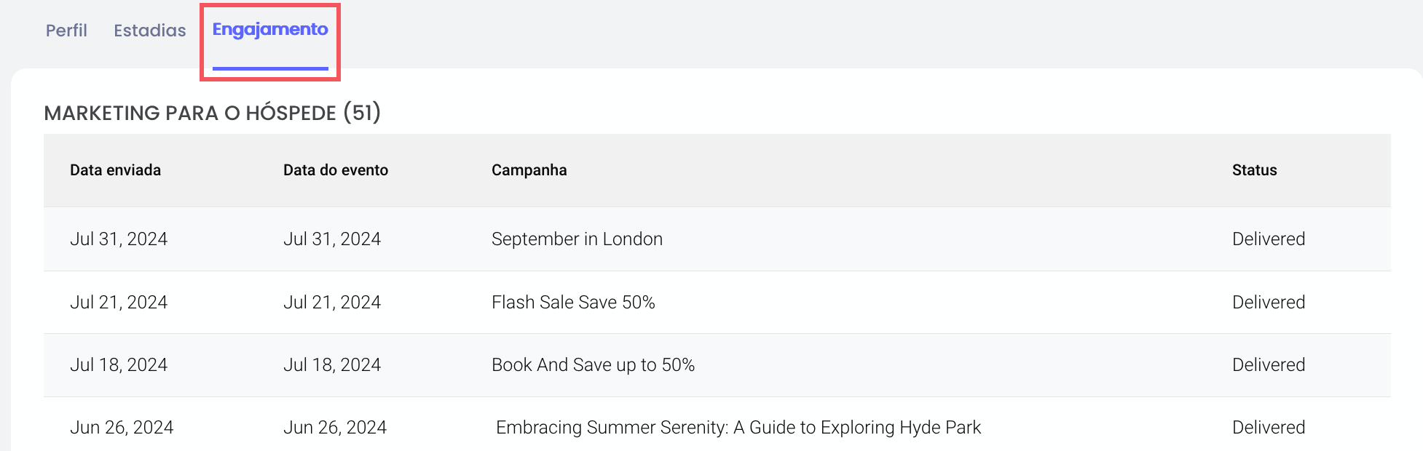Click Delivered status for Book And Save row

click(1269, 365)
